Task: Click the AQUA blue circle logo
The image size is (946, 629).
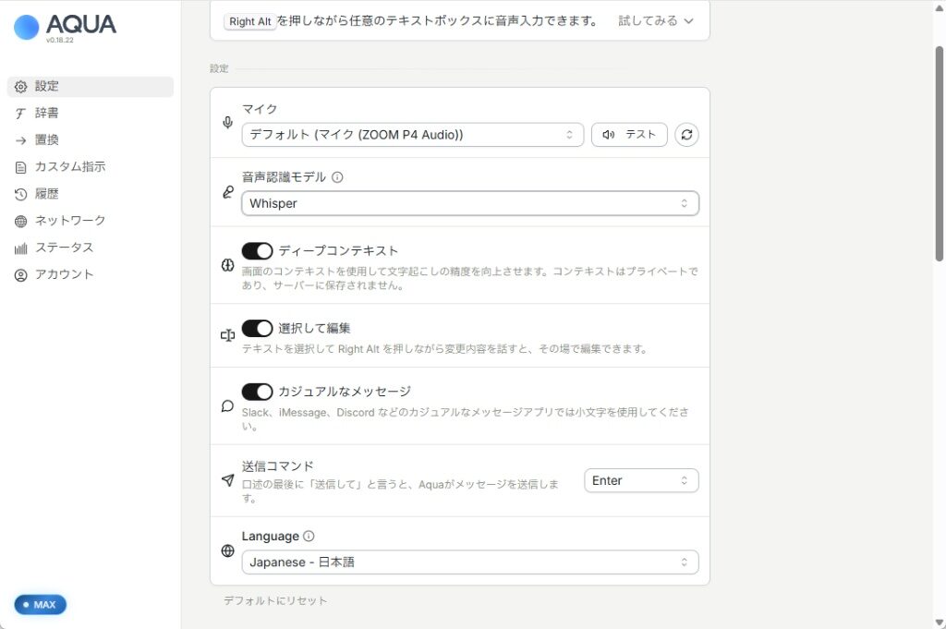Action: [26, 27]
